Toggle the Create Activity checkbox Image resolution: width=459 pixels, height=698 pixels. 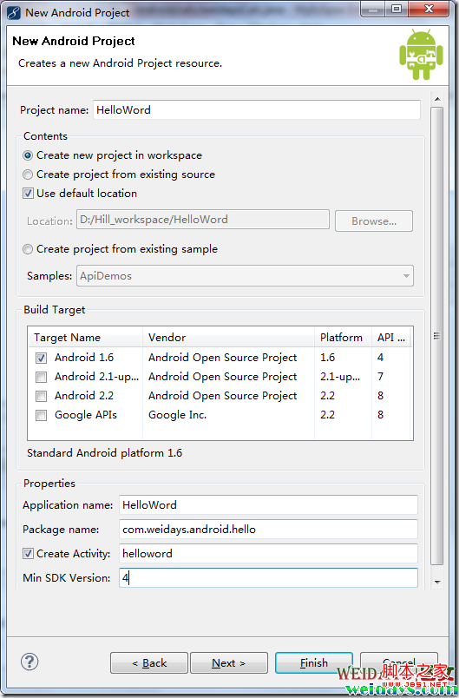(x=28, y=553)
